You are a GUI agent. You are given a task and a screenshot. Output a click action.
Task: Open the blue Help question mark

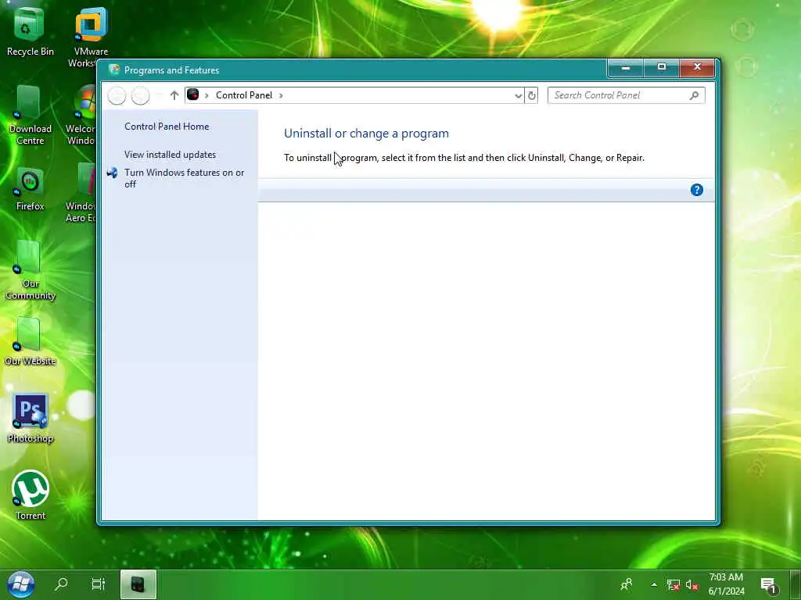click(697, 190)
